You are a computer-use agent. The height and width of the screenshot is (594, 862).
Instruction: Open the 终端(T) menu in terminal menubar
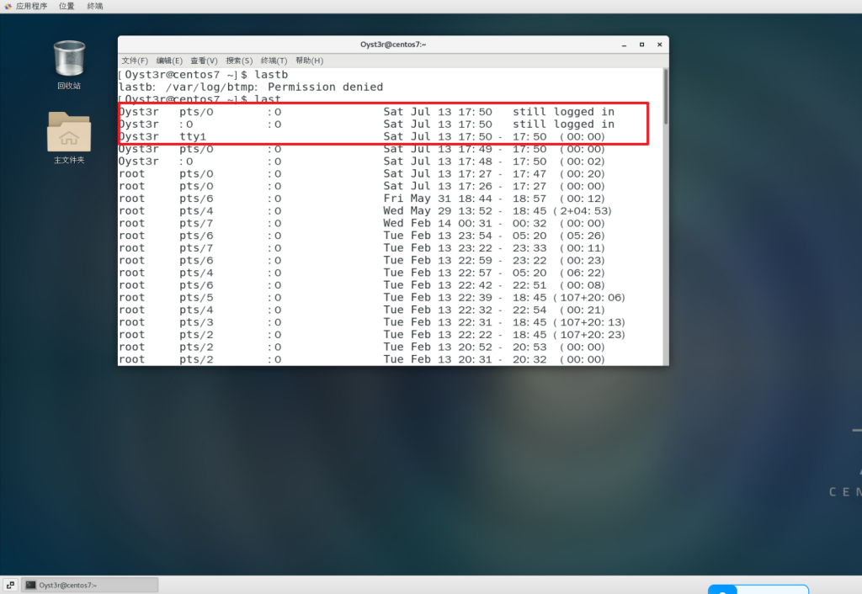click(x=274, y=61)
